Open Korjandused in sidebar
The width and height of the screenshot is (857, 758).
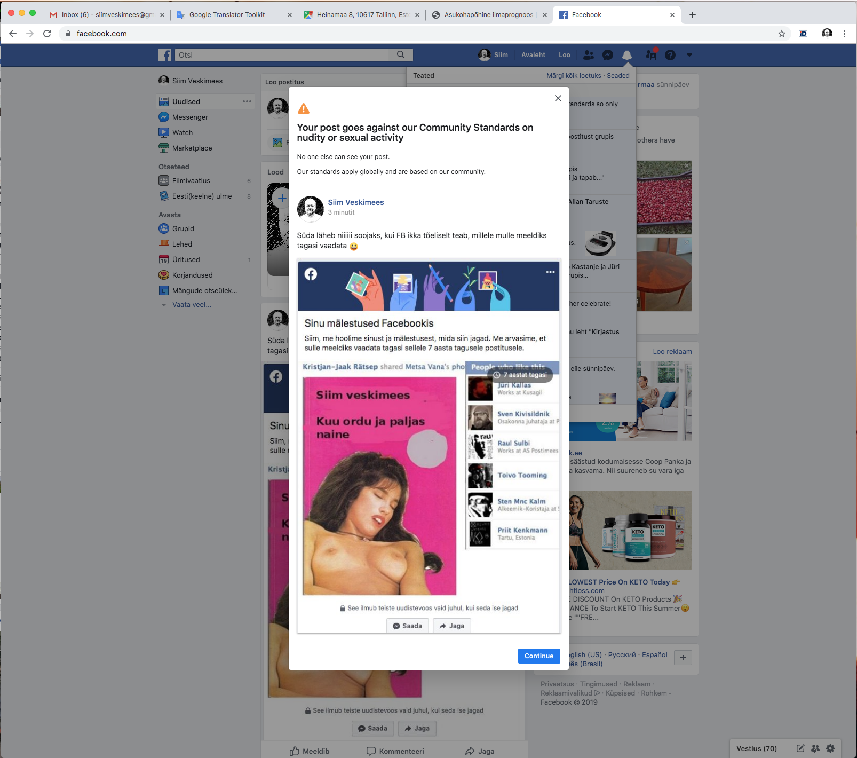(192, 275)
